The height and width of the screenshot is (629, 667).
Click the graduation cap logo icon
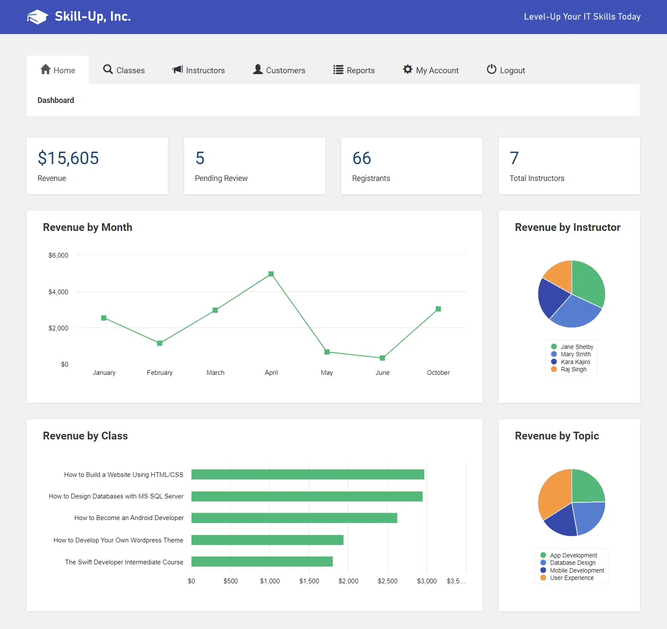37,17
